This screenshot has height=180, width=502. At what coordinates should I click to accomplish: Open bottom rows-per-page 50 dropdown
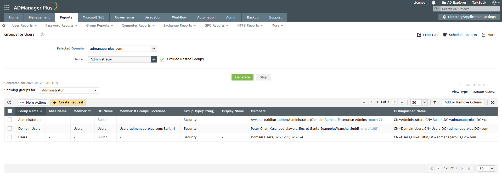[487, 169]
